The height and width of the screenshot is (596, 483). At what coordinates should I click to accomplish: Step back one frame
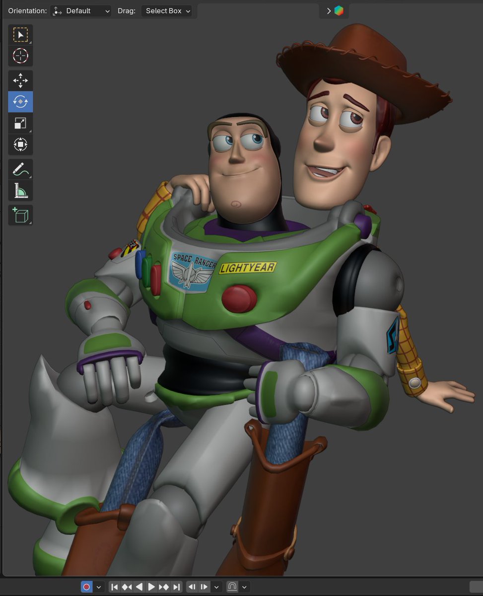192,587
